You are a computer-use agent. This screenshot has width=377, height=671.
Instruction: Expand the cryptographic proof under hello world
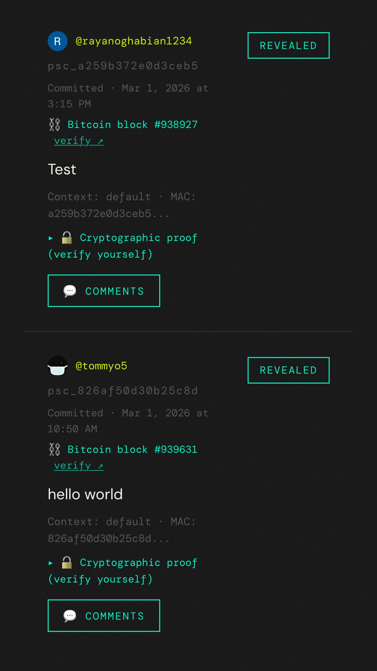point(122,570)
